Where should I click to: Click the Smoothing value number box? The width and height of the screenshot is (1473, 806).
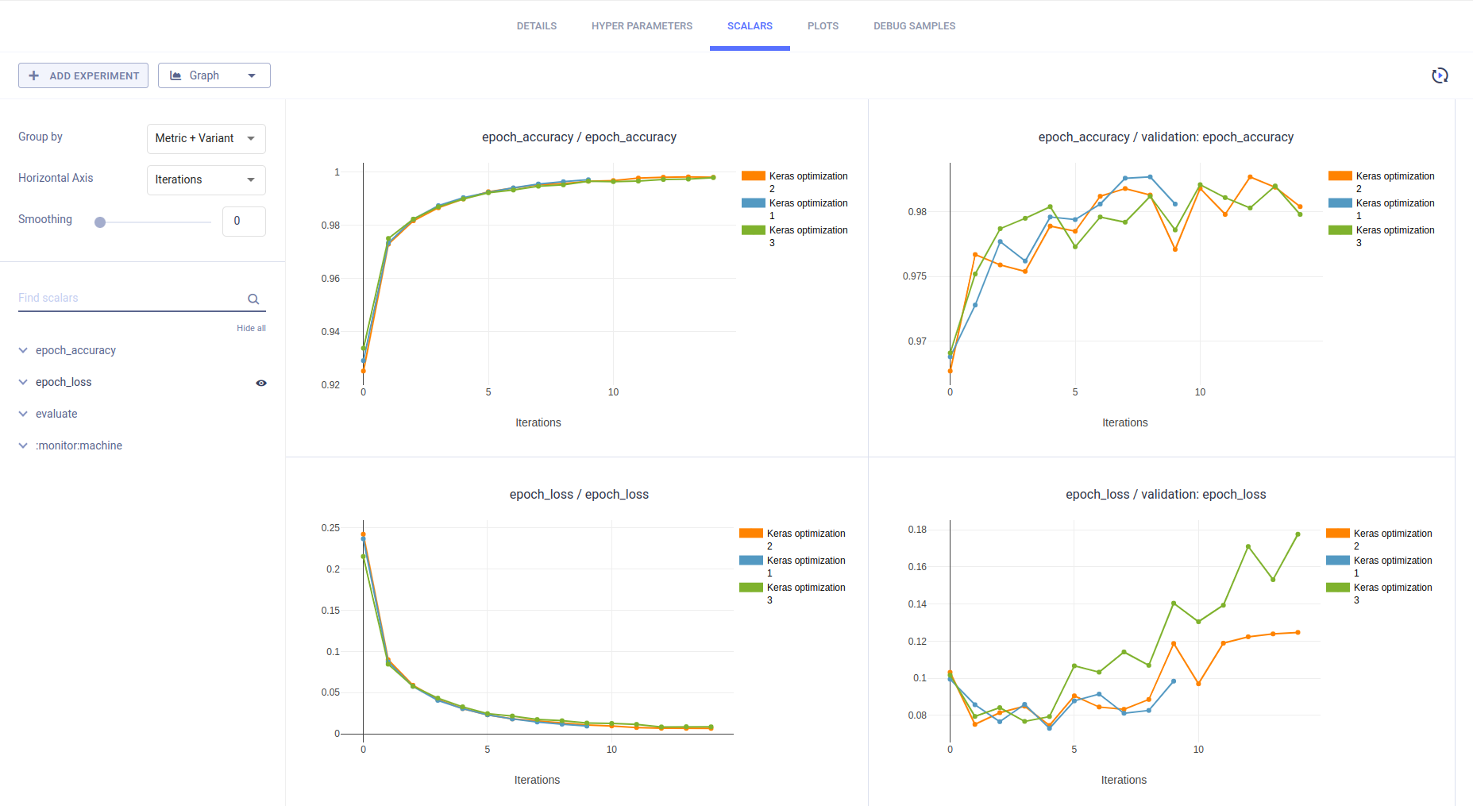pos(244,221)
